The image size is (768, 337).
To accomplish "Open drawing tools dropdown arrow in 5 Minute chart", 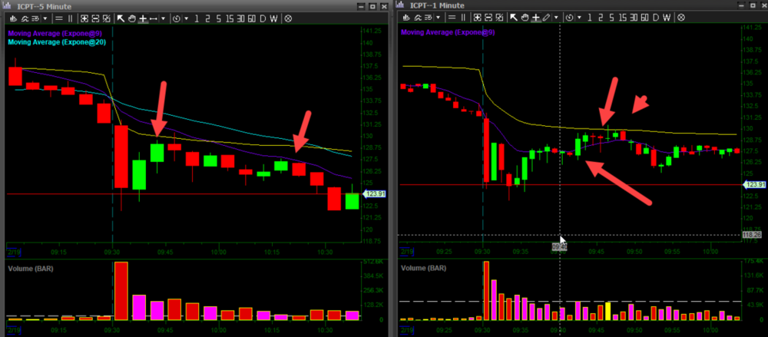I will coord(163,17).
